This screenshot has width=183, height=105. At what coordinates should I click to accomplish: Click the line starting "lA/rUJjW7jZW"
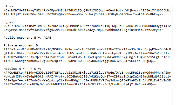83,14
